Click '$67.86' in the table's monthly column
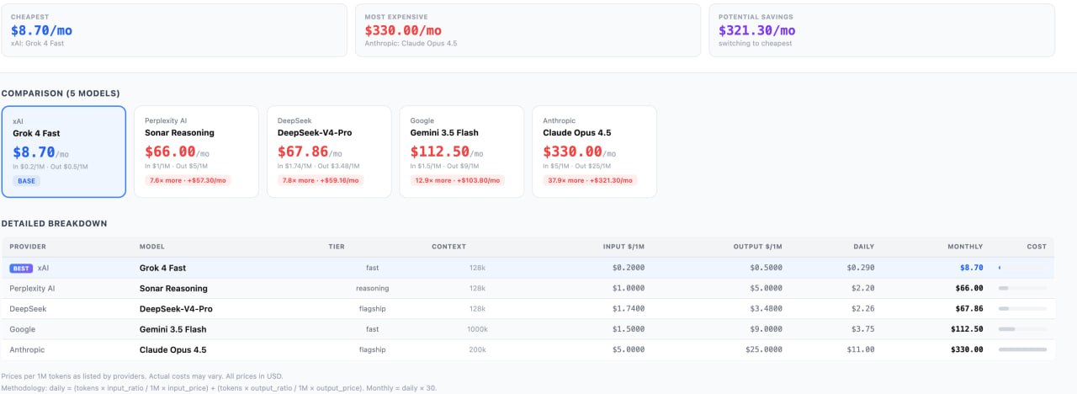The width and height of the screenshot is (1077, 394). click(x=969, y=309)
